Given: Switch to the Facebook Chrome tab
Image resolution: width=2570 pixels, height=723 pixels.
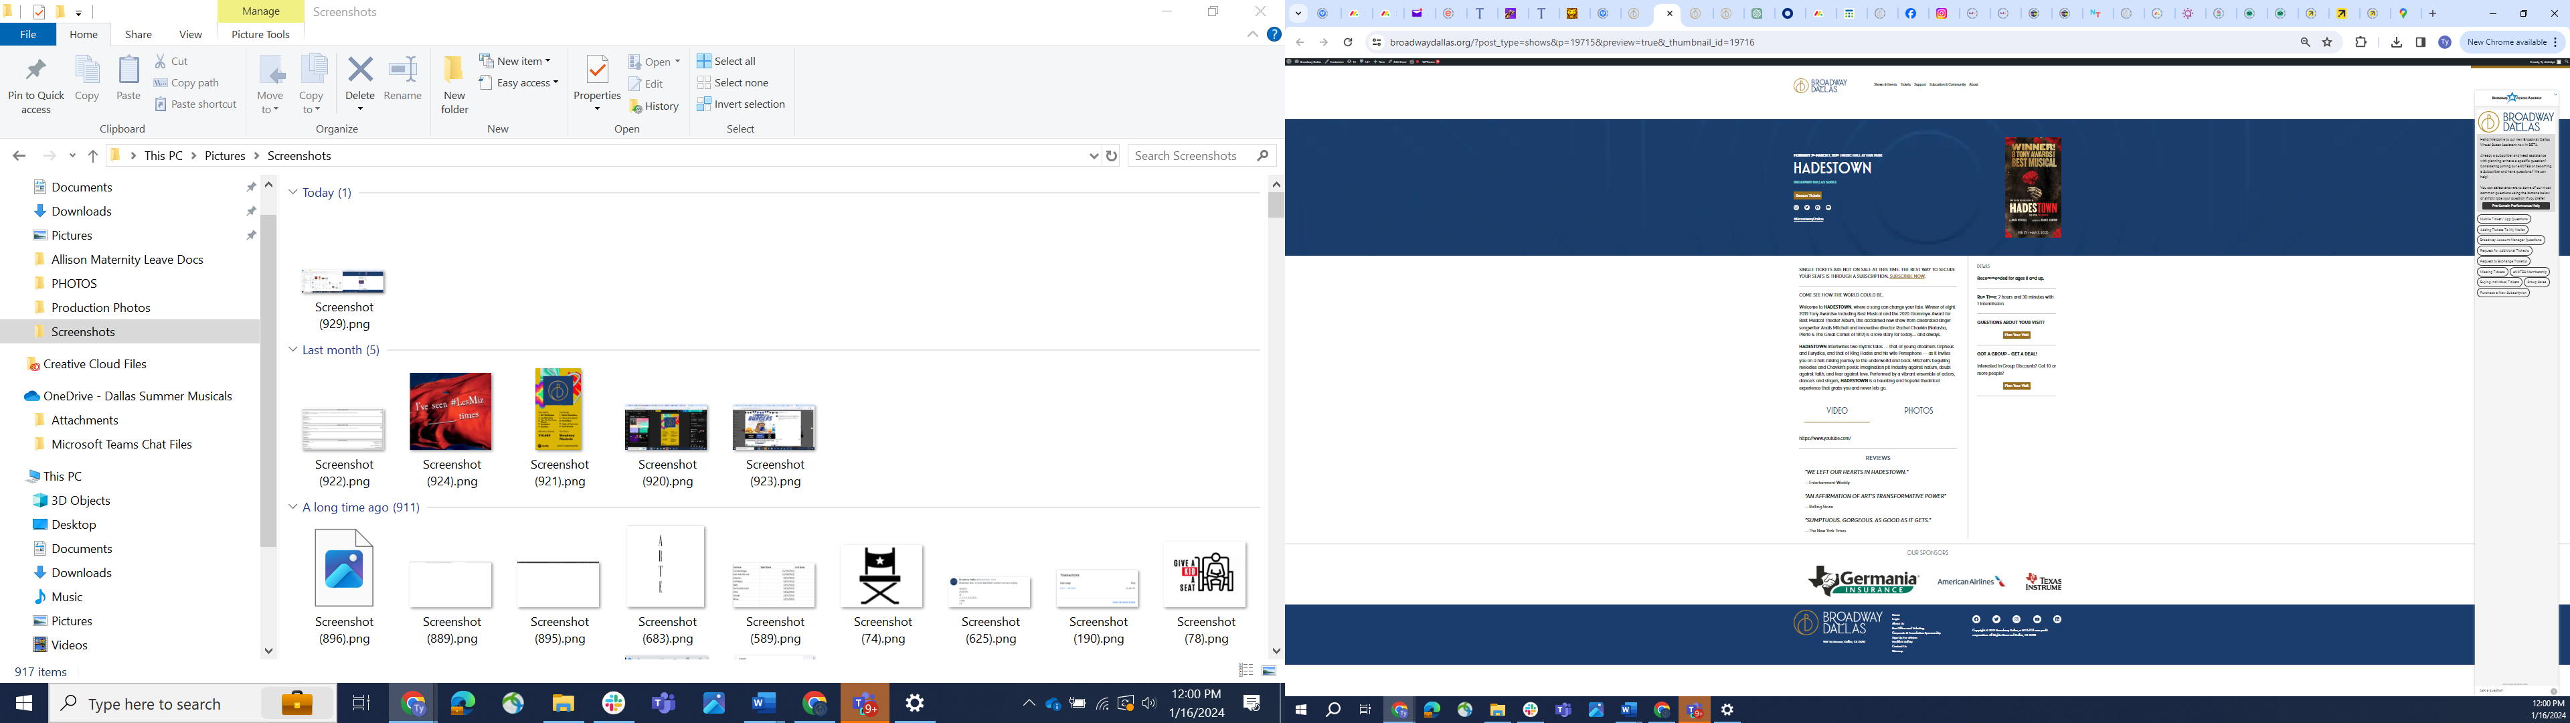Looking at the screenshot, I should coord(1911,13).
